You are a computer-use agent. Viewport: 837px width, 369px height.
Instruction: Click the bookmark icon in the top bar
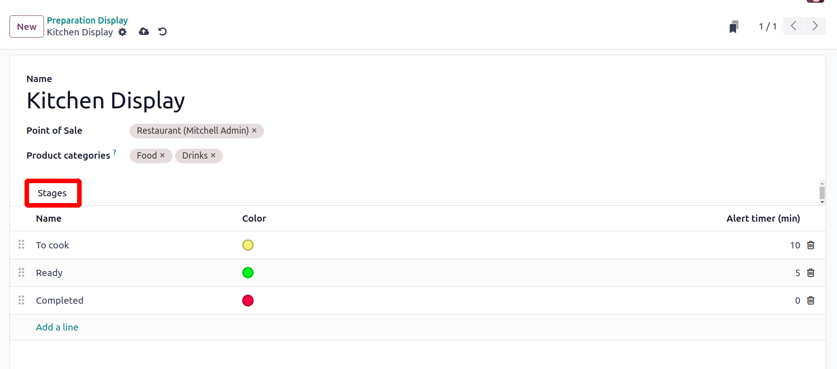pos(734,27)
